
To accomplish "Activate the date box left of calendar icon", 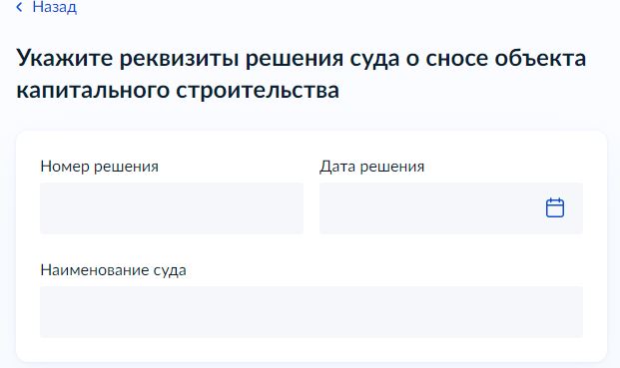I will point(431,208).
